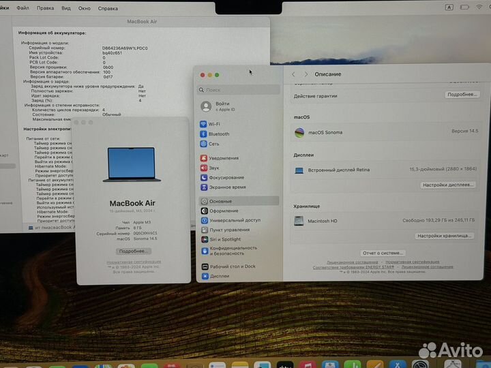Click Питание от сети entry
Viewport: 491px width, 368px height.
point(43,138)
